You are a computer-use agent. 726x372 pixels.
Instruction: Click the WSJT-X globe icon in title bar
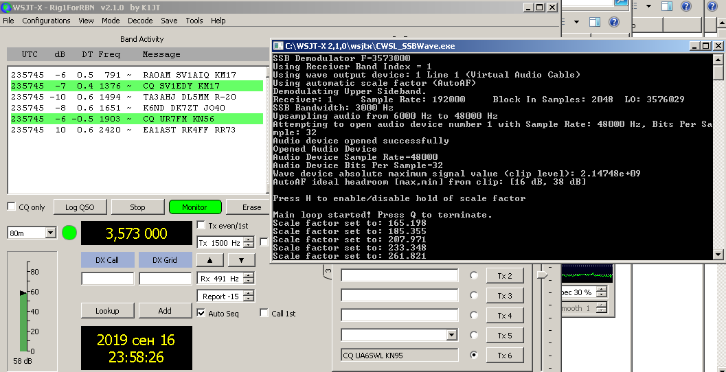click(x=6, y=8)
